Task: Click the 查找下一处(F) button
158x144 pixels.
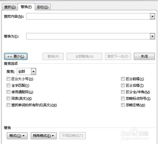Action: click(118, 57)
